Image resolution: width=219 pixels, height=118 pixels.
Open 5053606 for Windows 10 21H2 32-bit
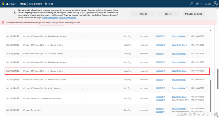pos(160,88)
